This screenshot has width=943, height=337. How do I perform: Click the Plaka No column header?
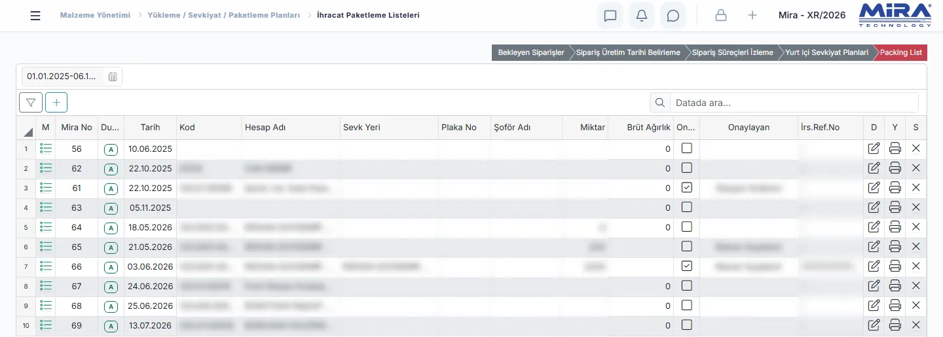[464, 128]
